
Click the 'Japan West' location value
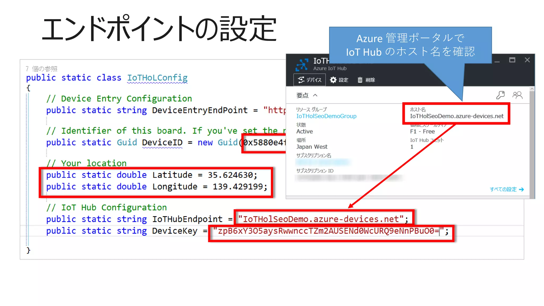[312, 147]
